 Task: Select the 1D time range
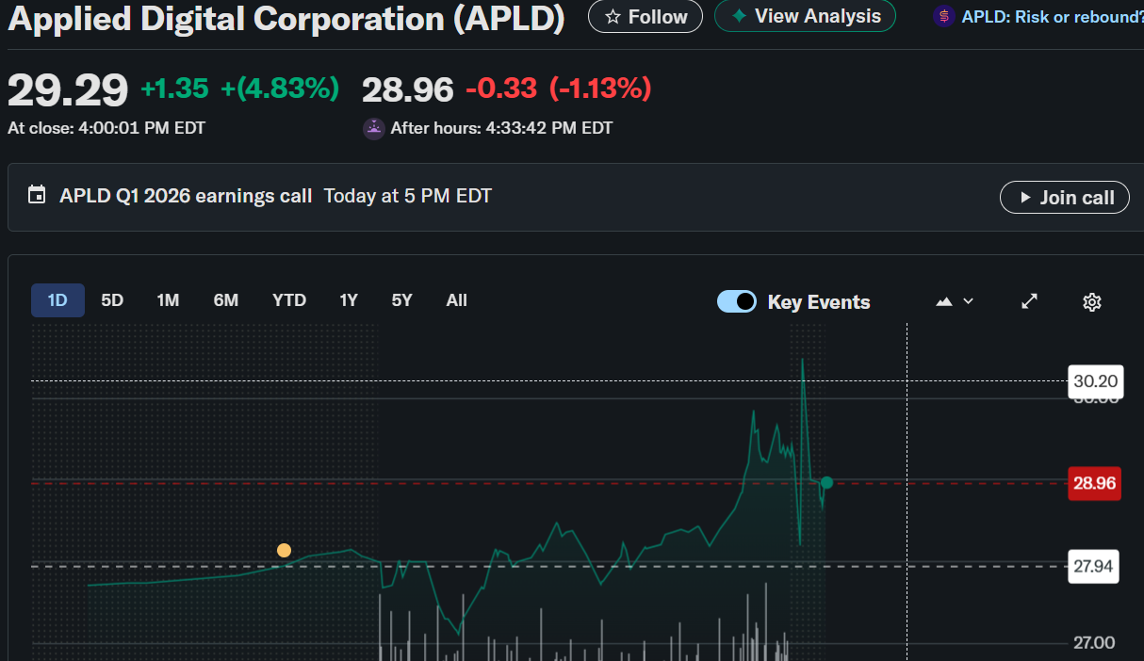pos(57,300)
